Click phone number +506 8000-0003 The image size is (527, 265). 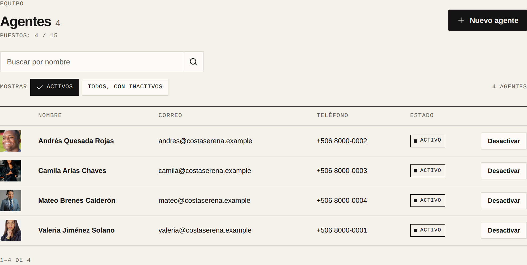[x=342, y=171]
